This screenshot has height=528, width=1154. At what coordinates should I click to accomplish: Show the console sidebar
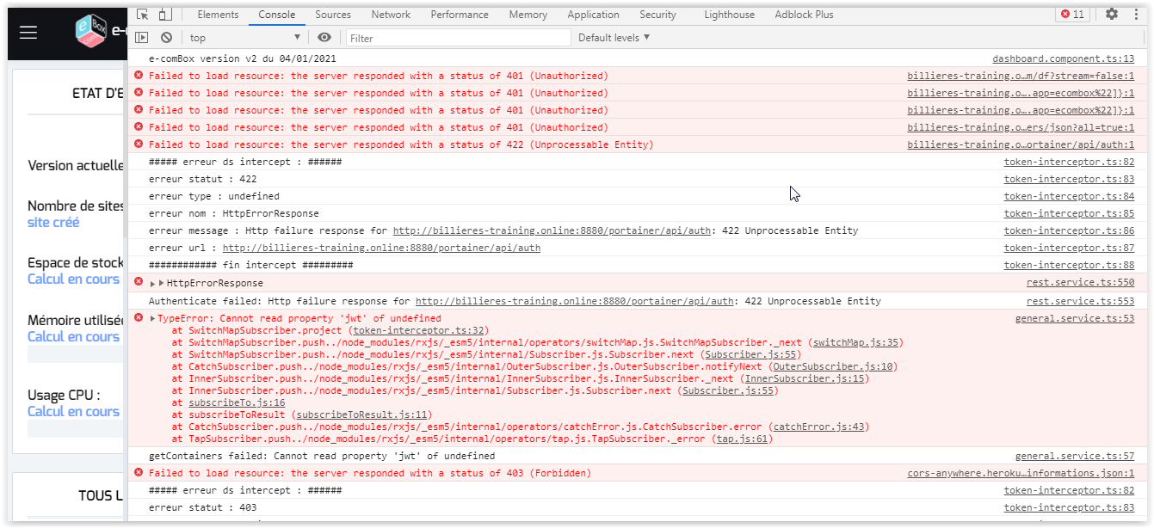coord(143,38)
